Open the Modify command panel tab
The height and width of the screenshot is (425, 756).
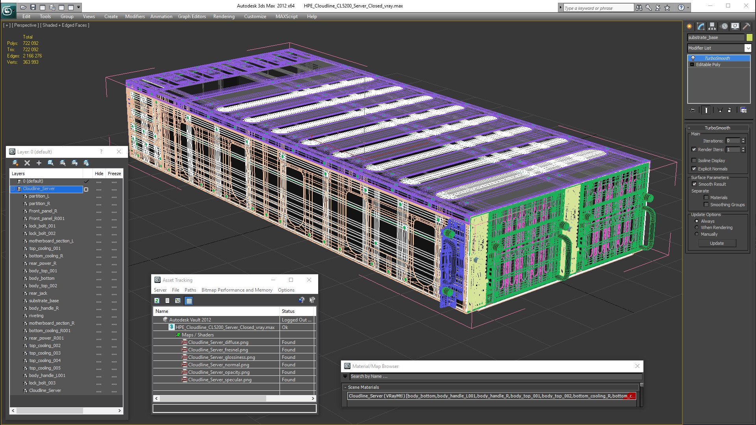pyautogui.click(x=700, y=26)
